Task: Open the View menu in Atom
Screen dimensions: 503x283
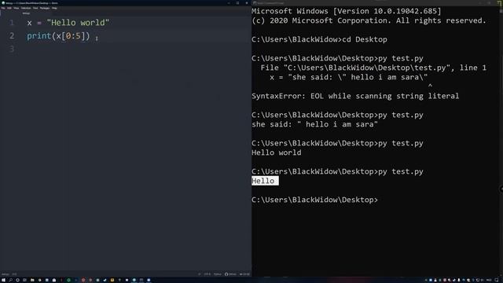Action: (x=16, y=8)
